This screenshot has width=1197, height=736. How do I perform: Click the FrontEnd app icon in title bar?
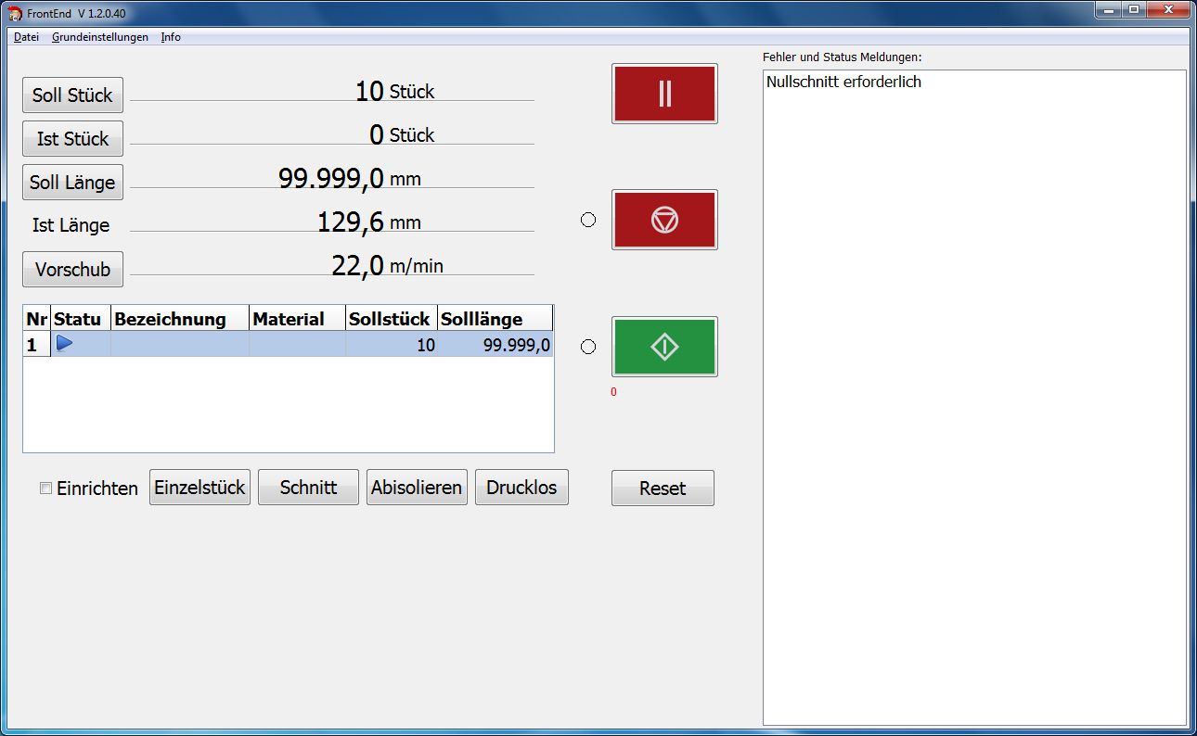tap(15, 13)
